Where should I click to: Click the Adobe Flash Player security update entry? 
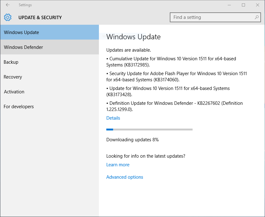coord(176,76)
